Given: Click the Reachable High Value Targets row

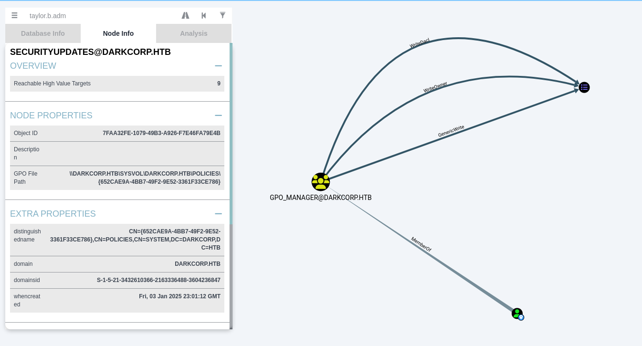Looking at the screenshot, I should [x=117, y=84].
